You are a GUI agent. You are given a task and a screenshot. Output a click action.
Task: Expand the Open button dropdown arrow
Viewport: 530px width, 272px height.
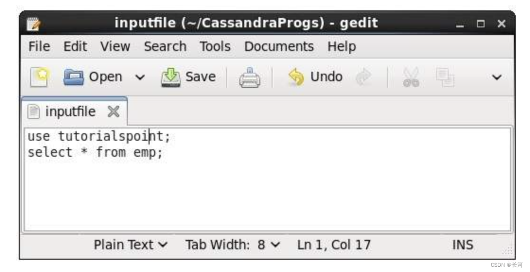140,76
